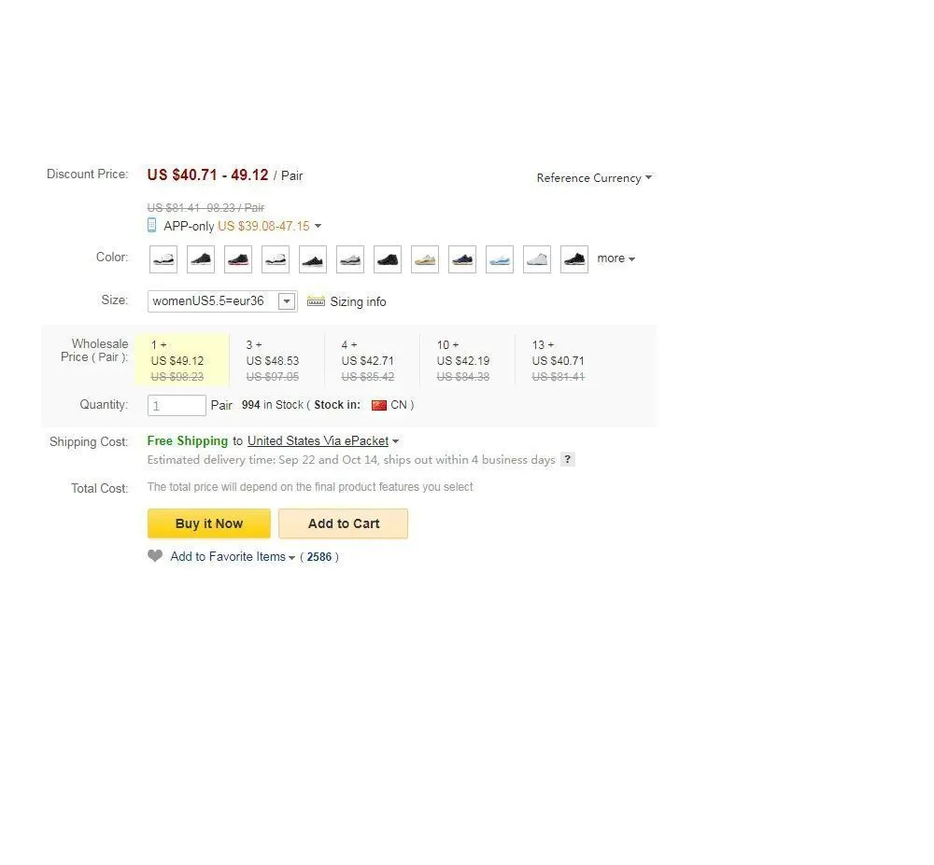Expand more color options
The image size is (934, 865).
click(x=616, y=258)
